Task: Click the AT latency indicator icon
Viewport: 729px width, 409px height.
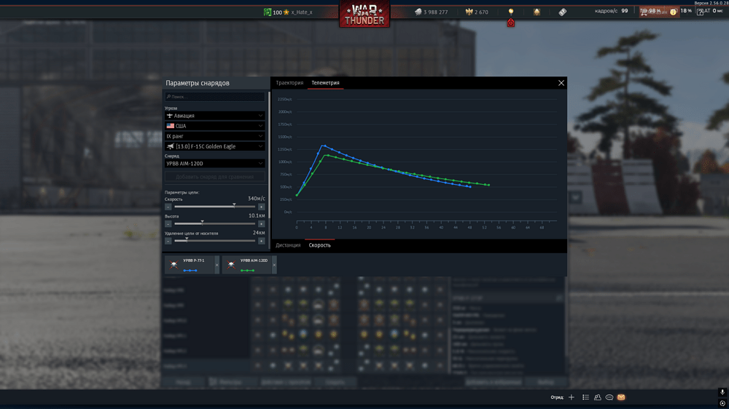Action: tap(700, 12)
